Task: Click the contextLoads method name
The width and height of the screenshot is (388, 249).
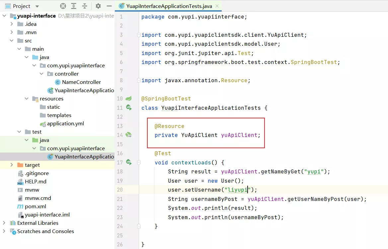Action: pos(191,162)
